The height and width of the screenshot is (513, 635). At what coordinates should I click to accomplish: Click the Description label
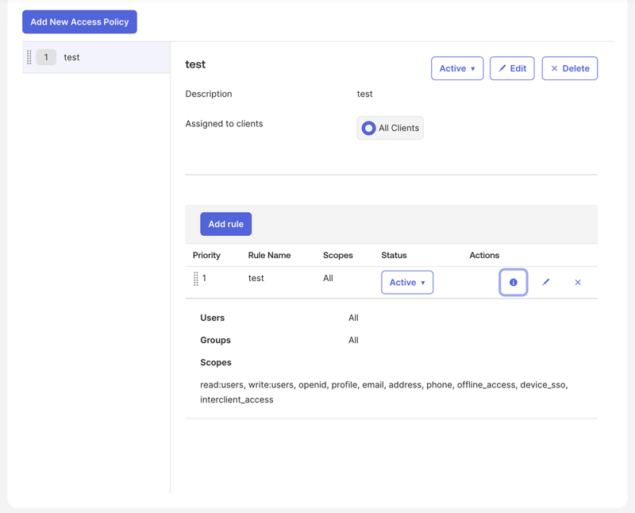pos(209,94)
